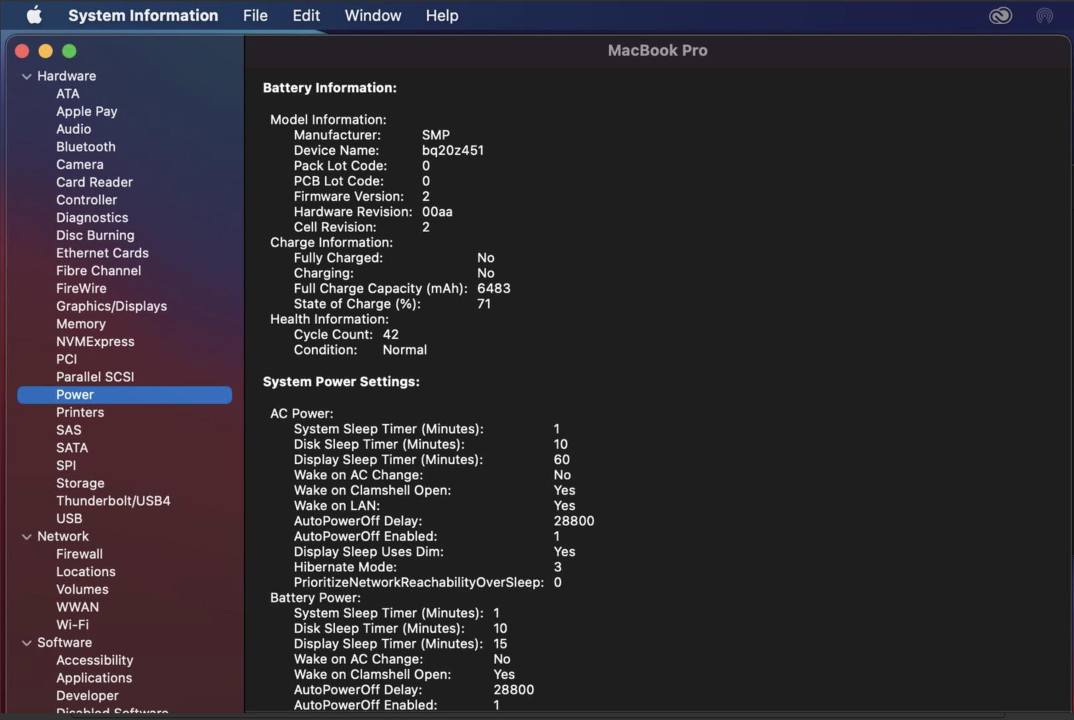Open the Help menu
This screenshot has width=1074, height=720.
tap(442, 15)
